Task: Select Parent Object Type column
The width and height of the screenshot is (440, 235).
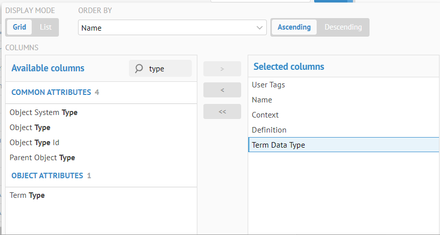Action: (x=42, y=158)
